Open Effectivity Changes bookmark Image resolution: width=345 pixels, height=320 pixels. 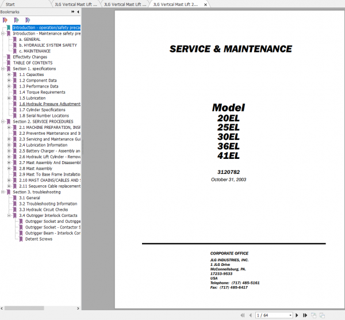(30, 57)
